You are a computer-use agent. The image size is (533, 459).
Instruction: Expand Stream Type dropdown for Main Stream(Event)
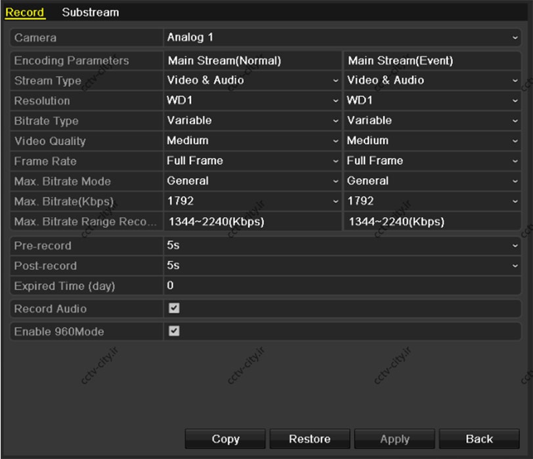[x=433, y=81]
